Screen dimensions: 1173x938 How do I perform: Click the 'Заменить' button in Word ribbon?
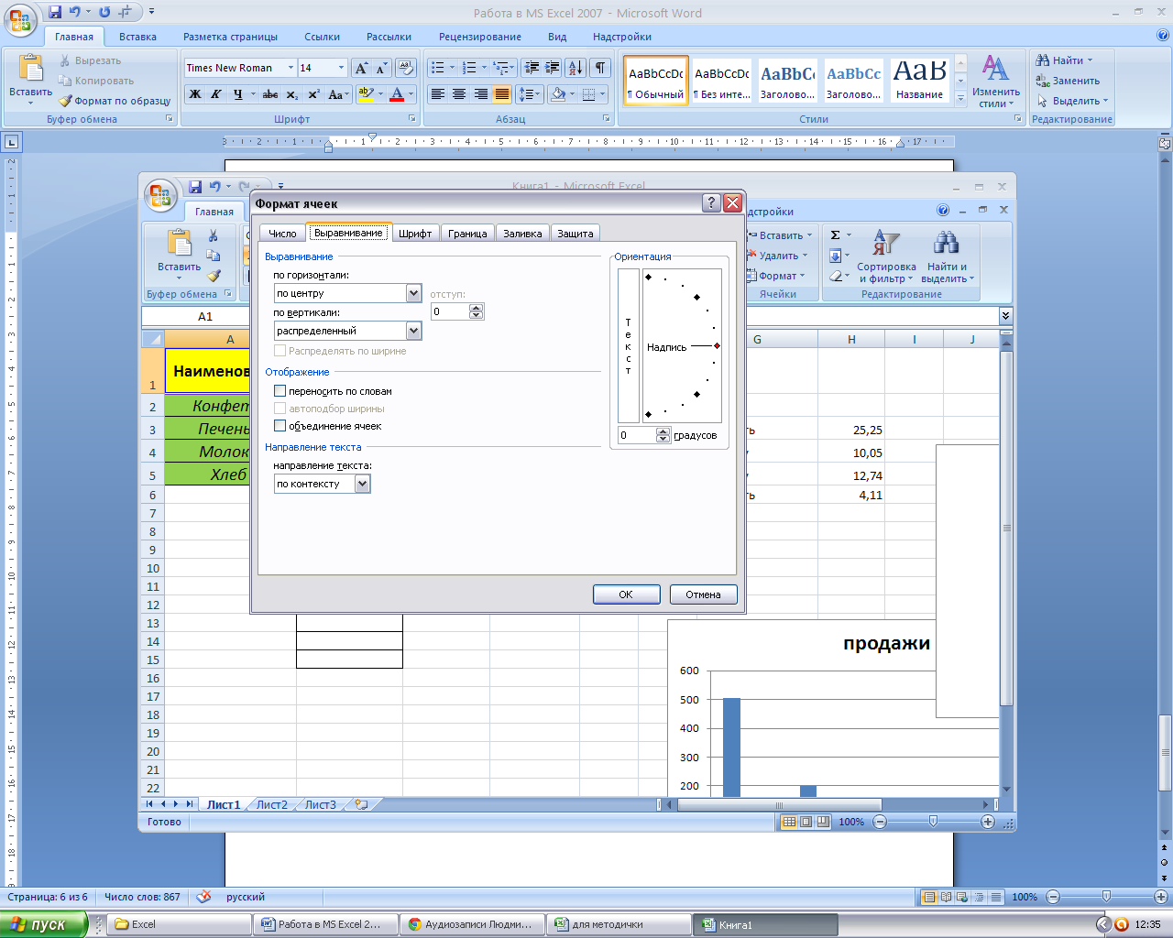pyautogui.click(x=1068, y=81)
